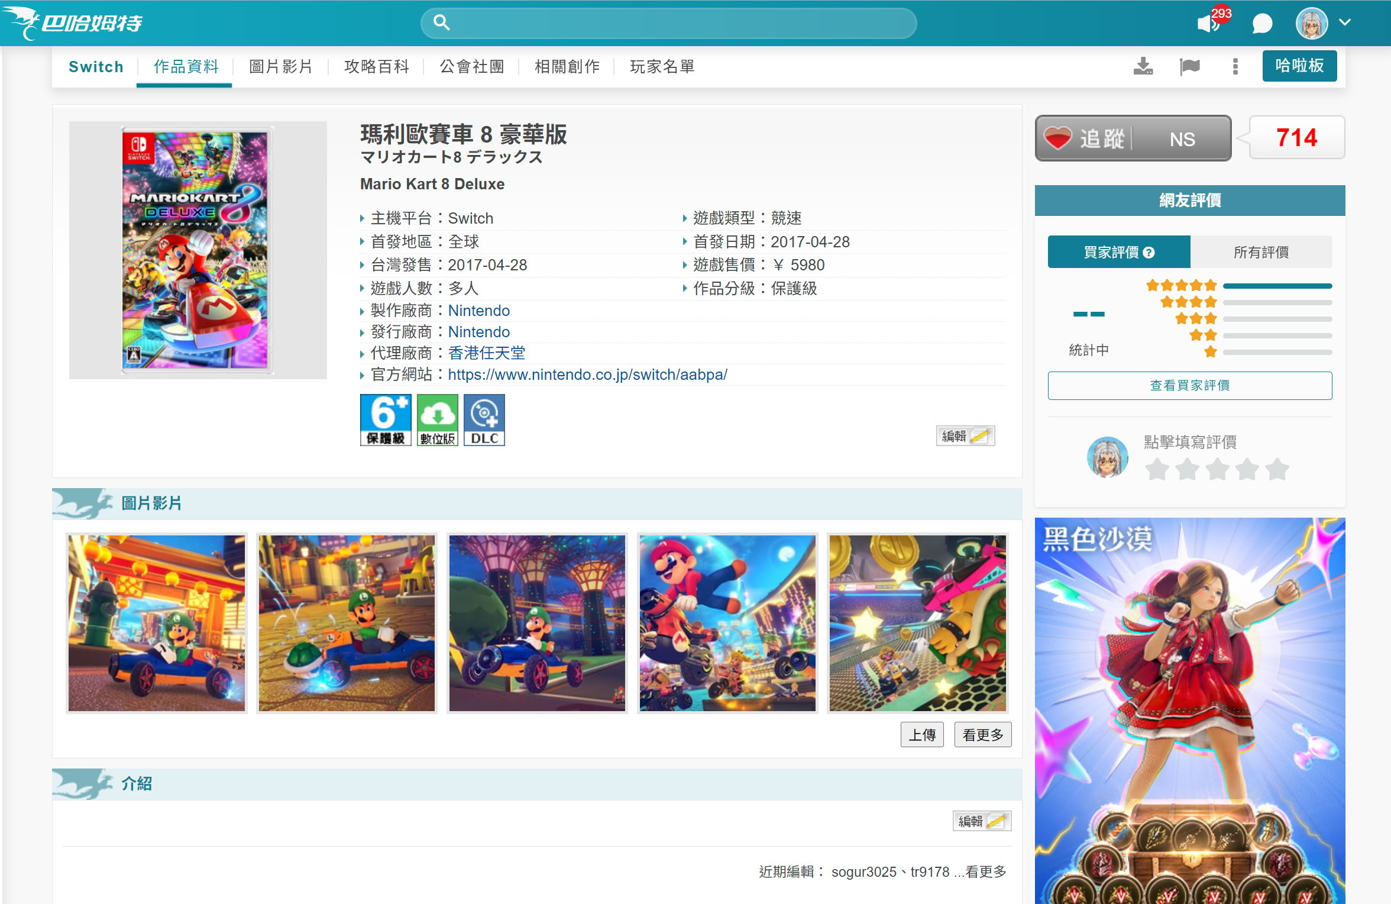Click the user avatar in header

click(x=1312, y=23)
